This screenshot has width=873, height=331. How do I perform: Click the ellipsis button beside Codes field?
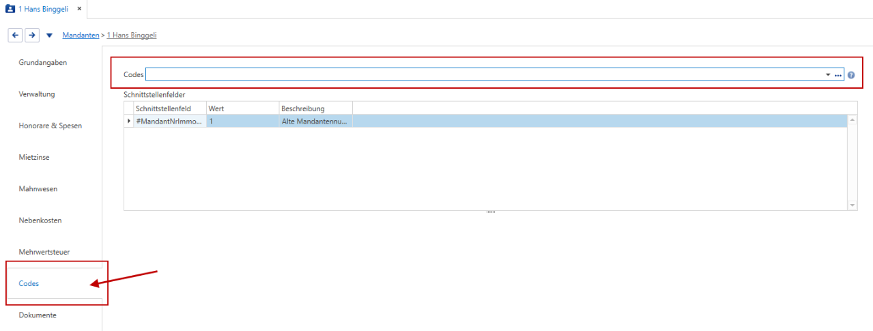(x=839, y=74)
